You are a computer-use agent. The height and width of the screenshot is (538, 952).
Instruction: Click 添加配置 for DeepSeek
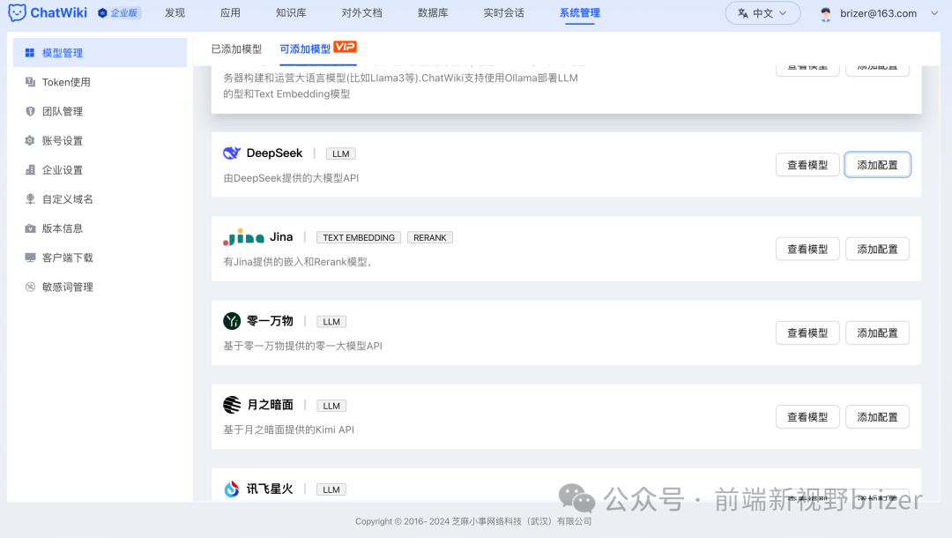[877, 164]
